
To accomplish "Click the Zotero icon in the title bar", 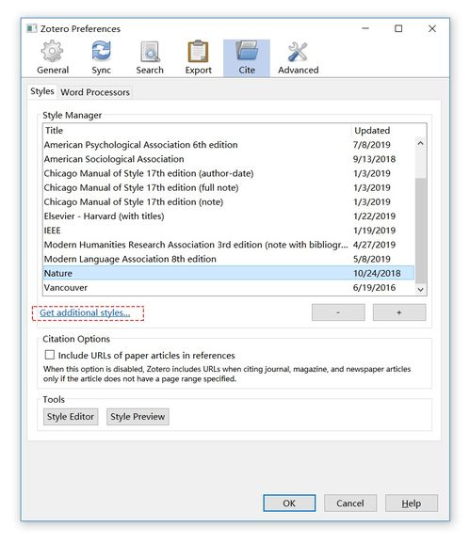I will (32, 28).
